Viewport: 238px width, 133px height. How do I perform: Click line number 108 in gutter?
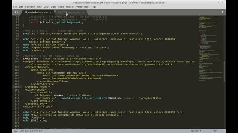coord(17,87)
